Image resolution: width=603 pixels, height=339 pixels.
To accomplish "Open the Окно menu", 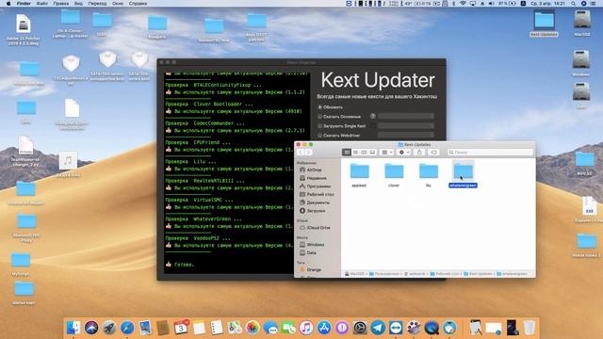I will click(x=118, y=4).
